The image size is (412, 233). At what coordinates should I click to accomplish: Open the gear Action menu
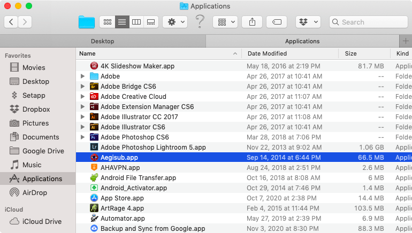175,22
